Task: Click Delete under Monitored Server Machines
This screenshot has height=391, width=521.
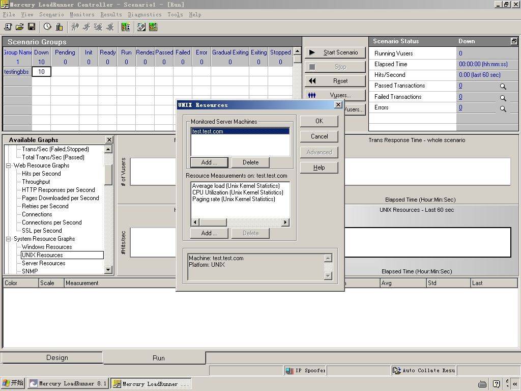Action: click(x=250, y=162)
